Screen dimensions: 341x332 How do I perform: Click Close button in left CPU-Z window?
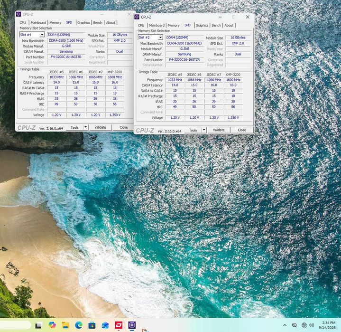[x=123, y=127]
